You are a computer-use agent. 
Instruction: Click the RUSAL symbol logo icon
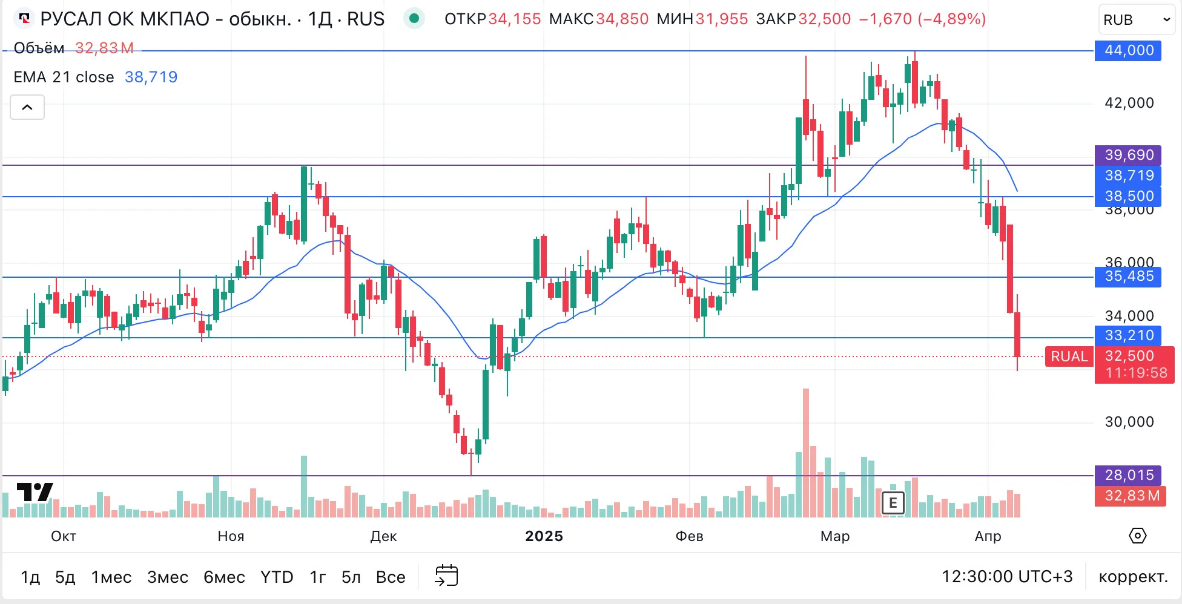[24, 19]
